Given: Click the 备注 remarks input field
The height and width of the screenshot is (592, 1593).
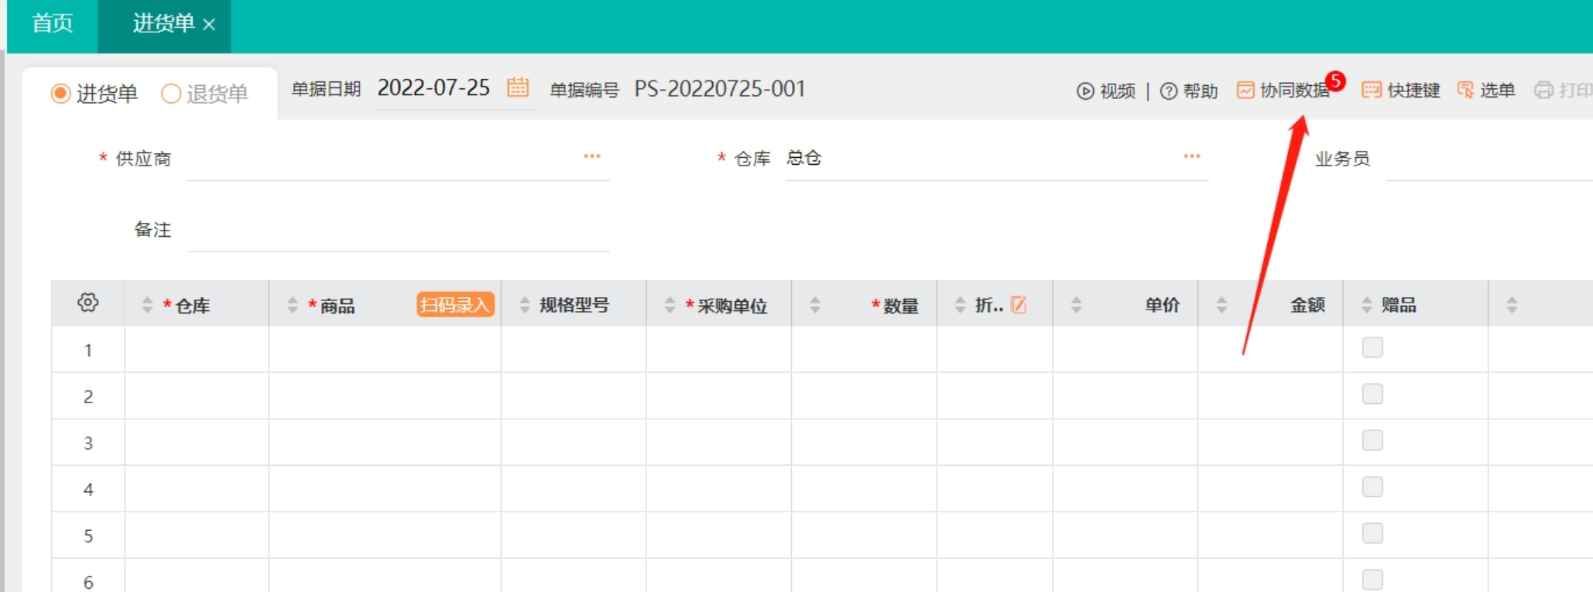Looking at the screenshot, I should (398, 232).
